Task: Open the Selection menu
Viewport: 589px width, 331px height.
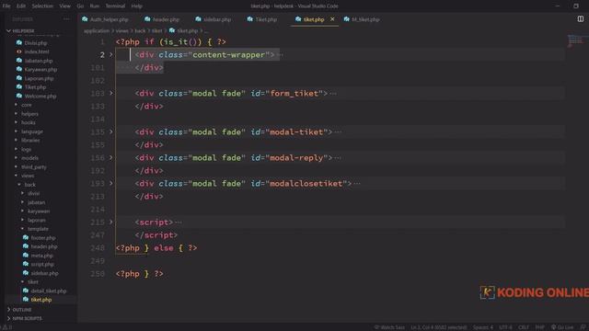Action: [42, 6]
